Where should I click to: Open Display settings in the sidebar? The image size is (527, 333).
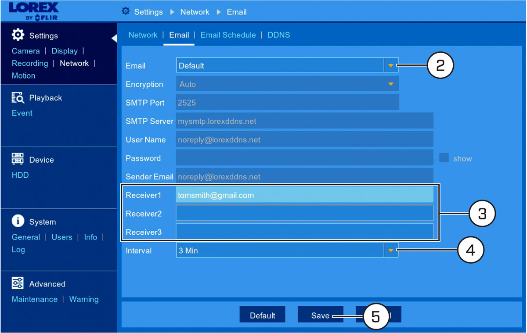click(65, 51)
